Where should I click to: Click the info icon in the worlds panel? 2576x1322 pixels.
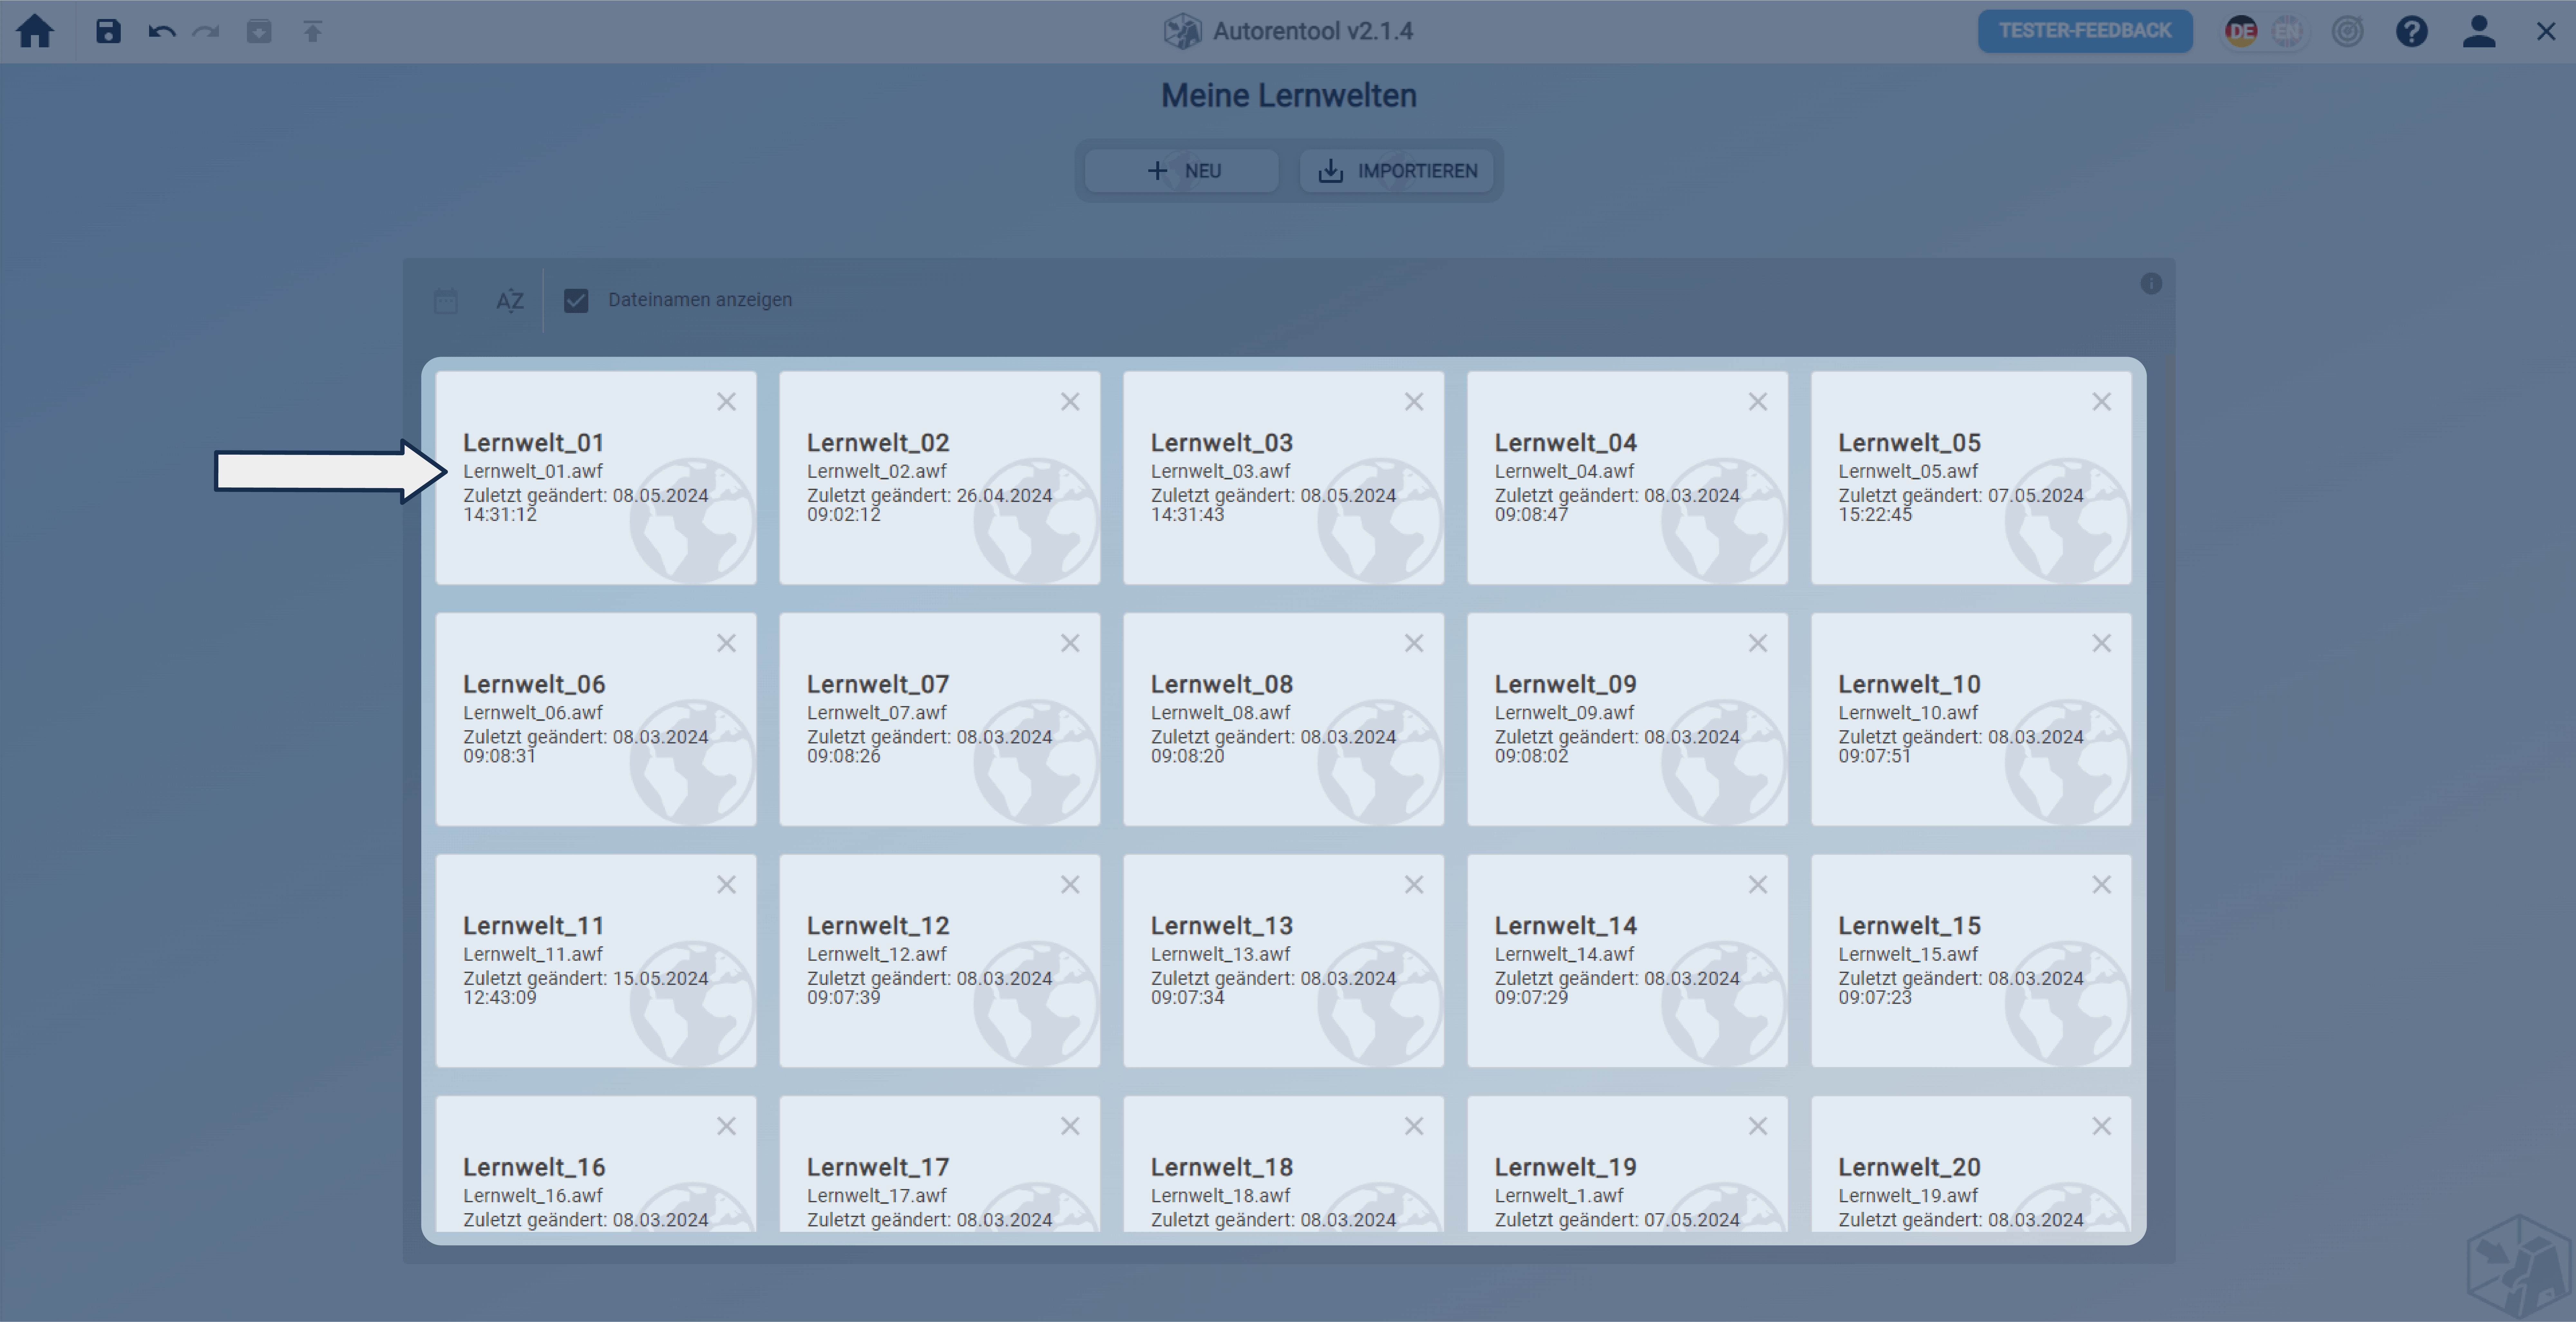click(x=2151, y=284)
